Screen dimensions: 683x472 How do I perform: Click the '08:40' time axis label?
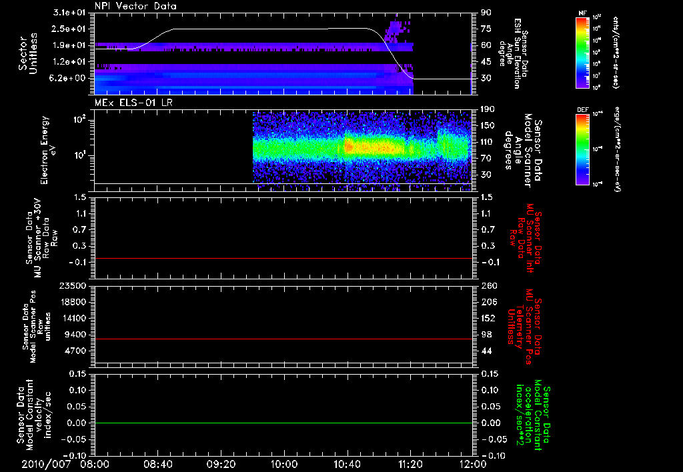click(157, 464)
